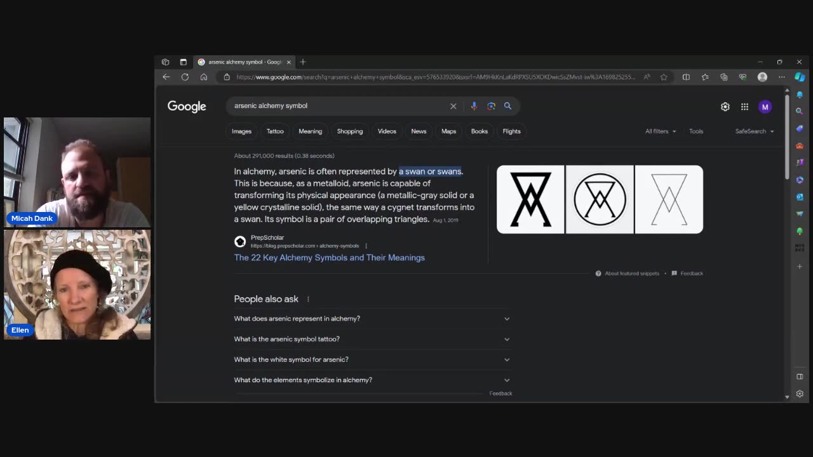Open a new tab with plus icon

pos(303,62)
